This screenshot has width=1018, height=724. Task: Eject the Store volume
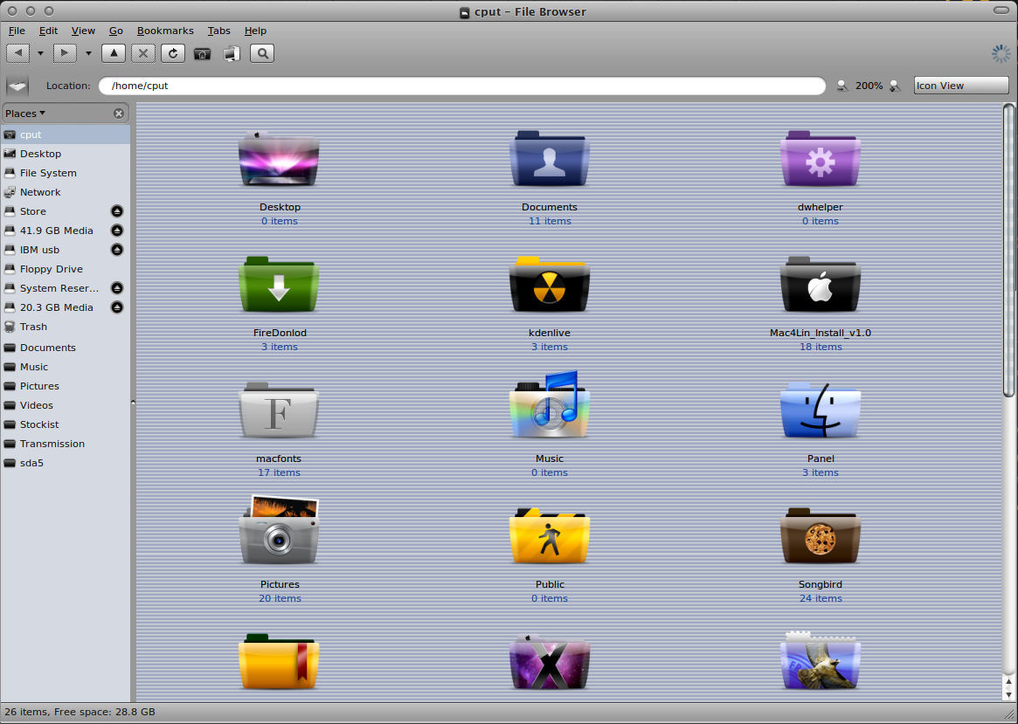pos(117,211)
